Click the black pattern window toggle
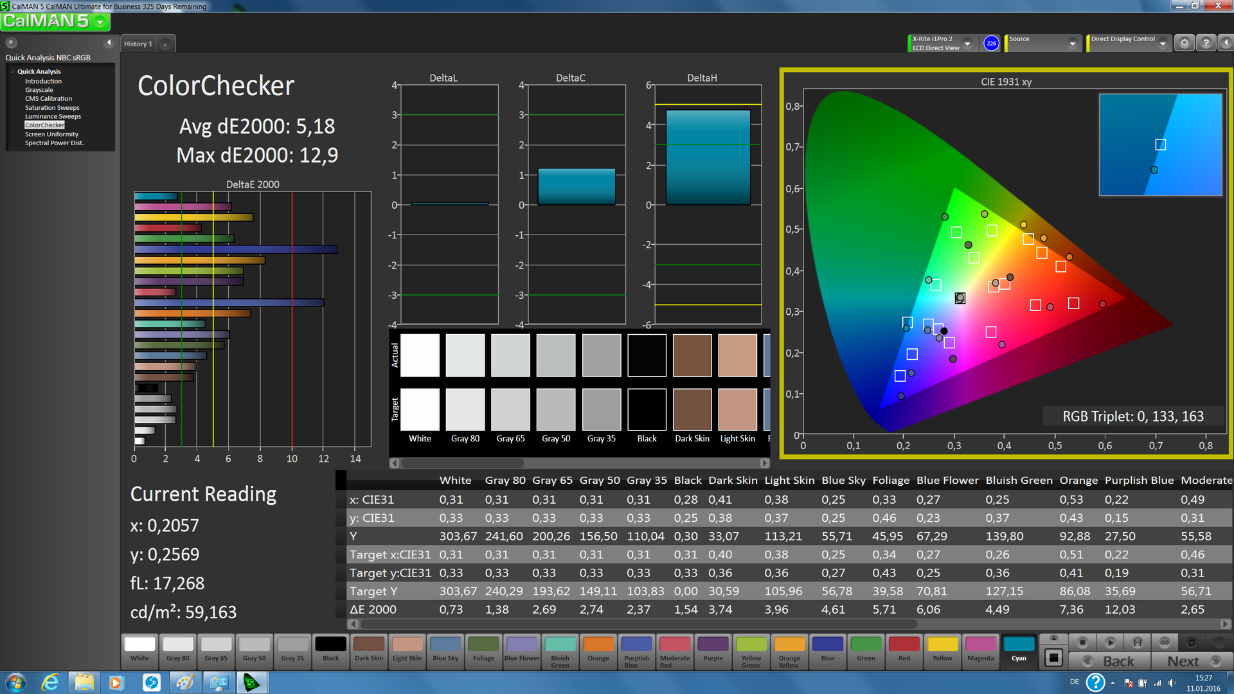1234x694 pixels. [x=1053, y=658]
